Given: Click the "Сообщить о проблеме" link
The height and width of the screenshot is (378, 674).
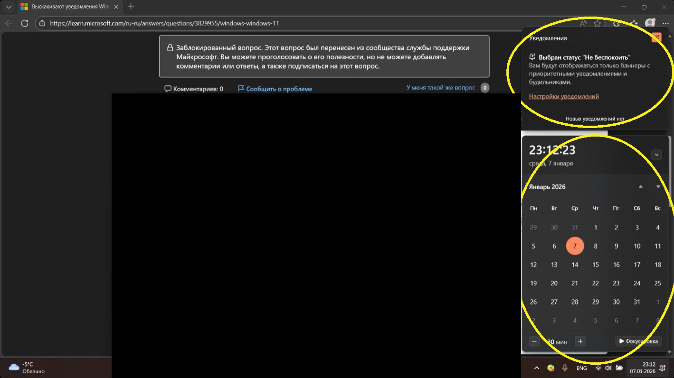Looking at the screenshot, I should pos(275,89).
